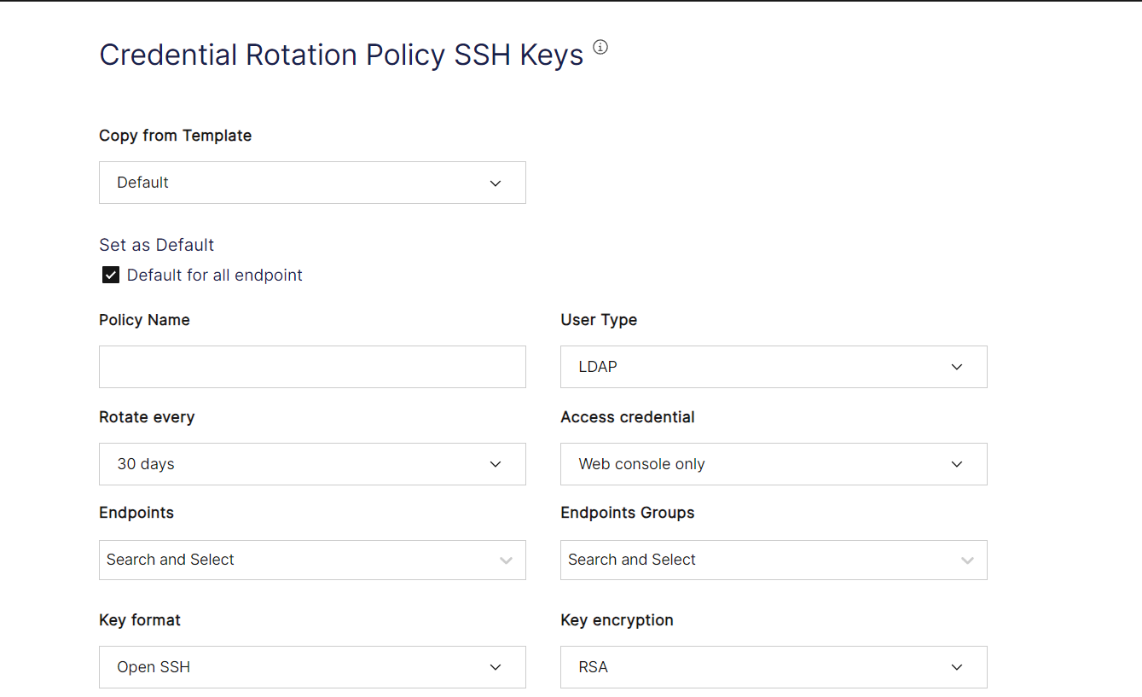
Task: Click the info icon beside the page title
Action: [x=600, y=47]
